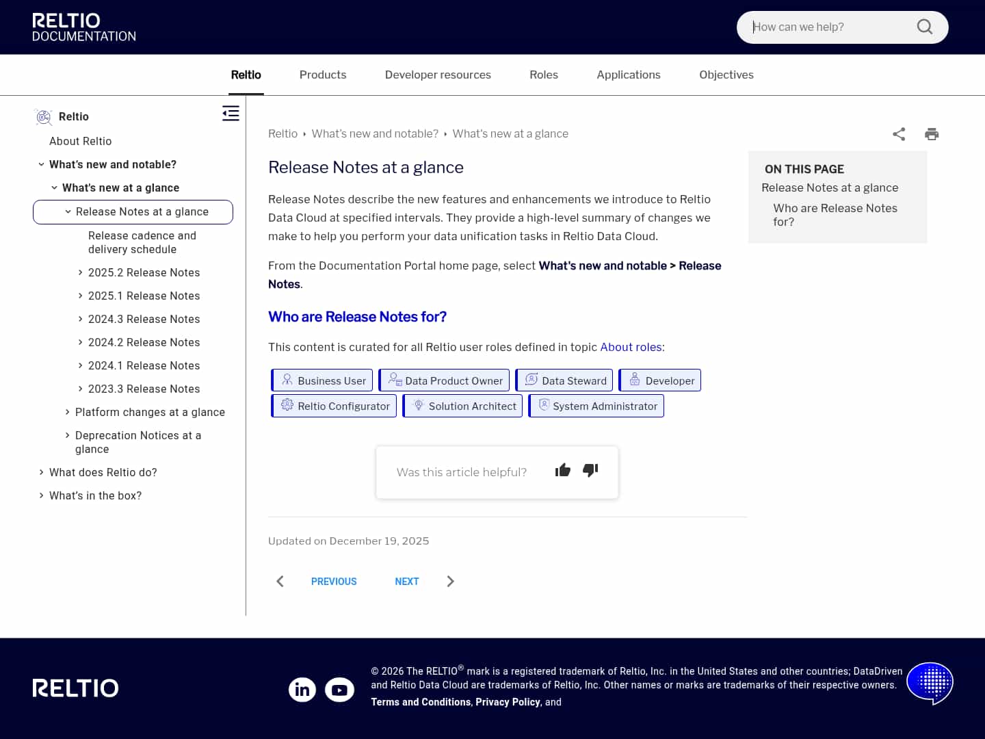Give the article a thumbs up

[x=562, y=470]
